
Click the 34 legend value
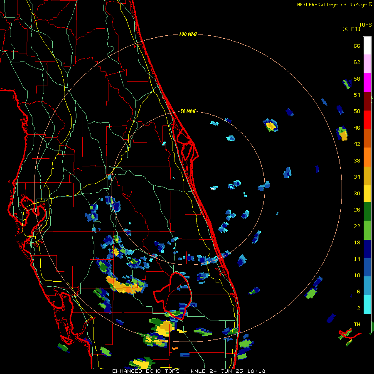click(x=357, y=177)
